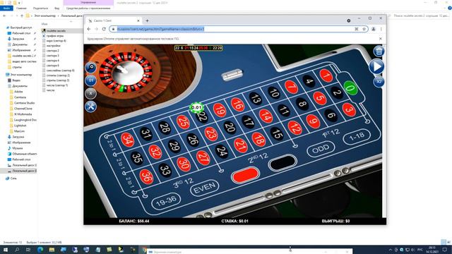This screenshot has height=254, width=452.
Task: Bet on red number 23
Action: coord(211,134)
